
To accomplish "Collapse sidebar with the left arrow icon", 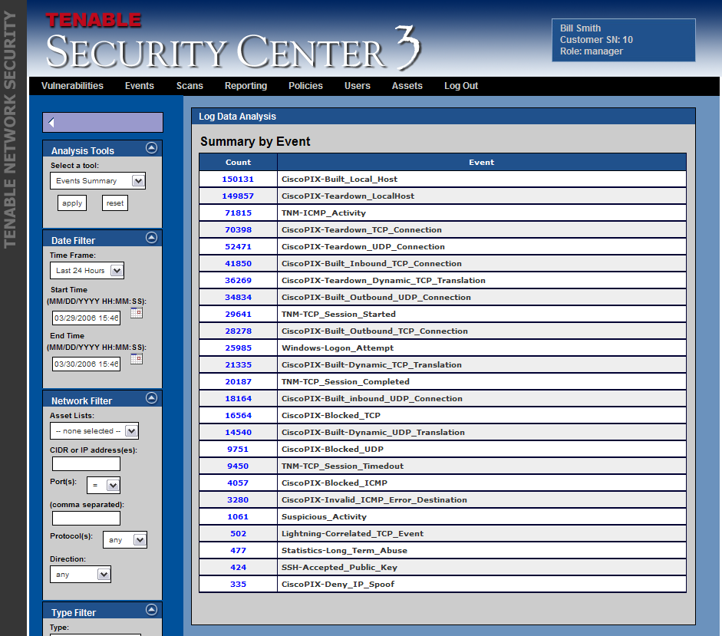I will point(51,123).
